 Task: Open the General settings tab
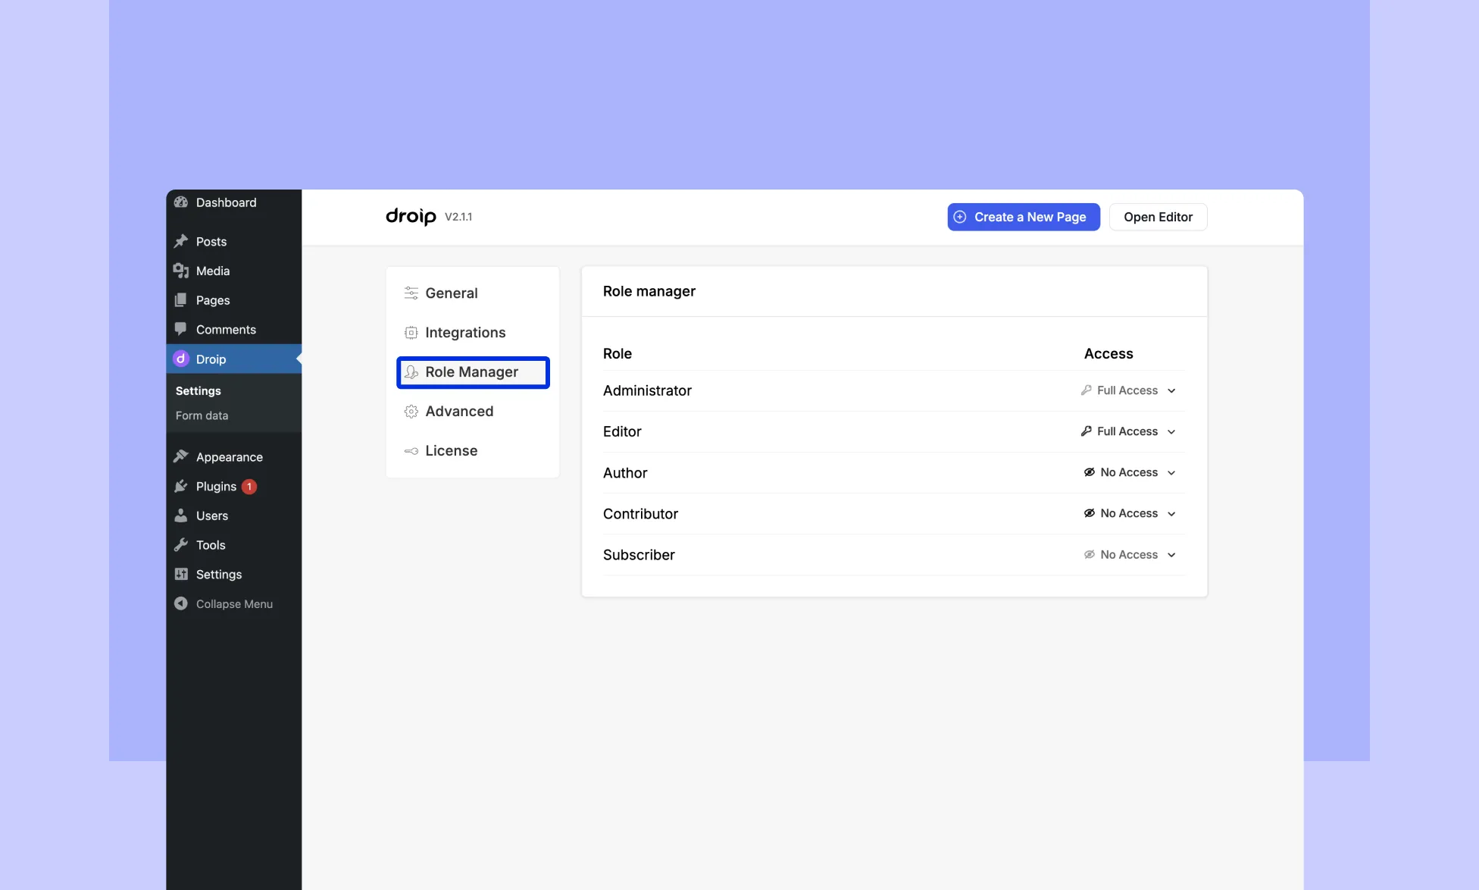click(473, 293)
